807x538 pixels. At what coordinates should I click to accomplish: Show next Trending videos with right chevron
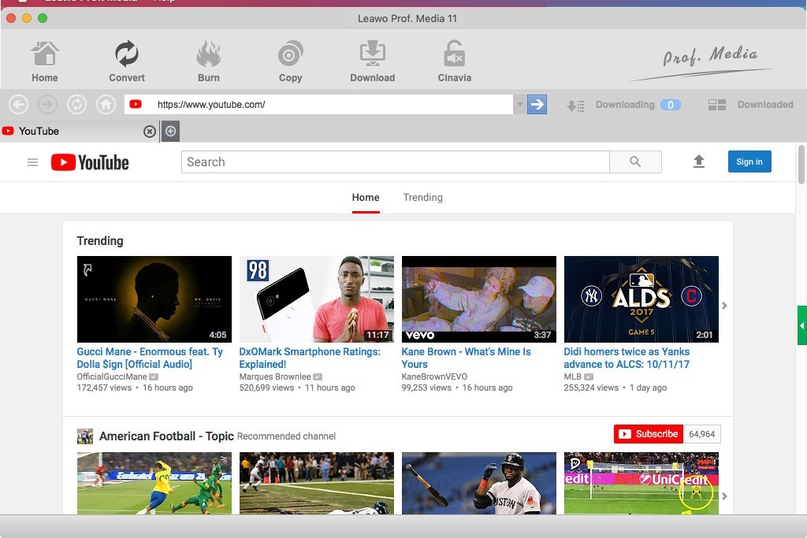coord(724,306)
